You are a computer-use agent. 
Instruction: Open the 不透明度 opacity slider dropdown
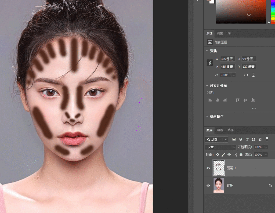click(x=266, y=147)
